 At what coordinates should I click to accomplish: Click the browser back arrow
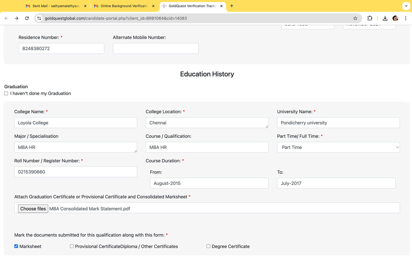click(6, 18)
